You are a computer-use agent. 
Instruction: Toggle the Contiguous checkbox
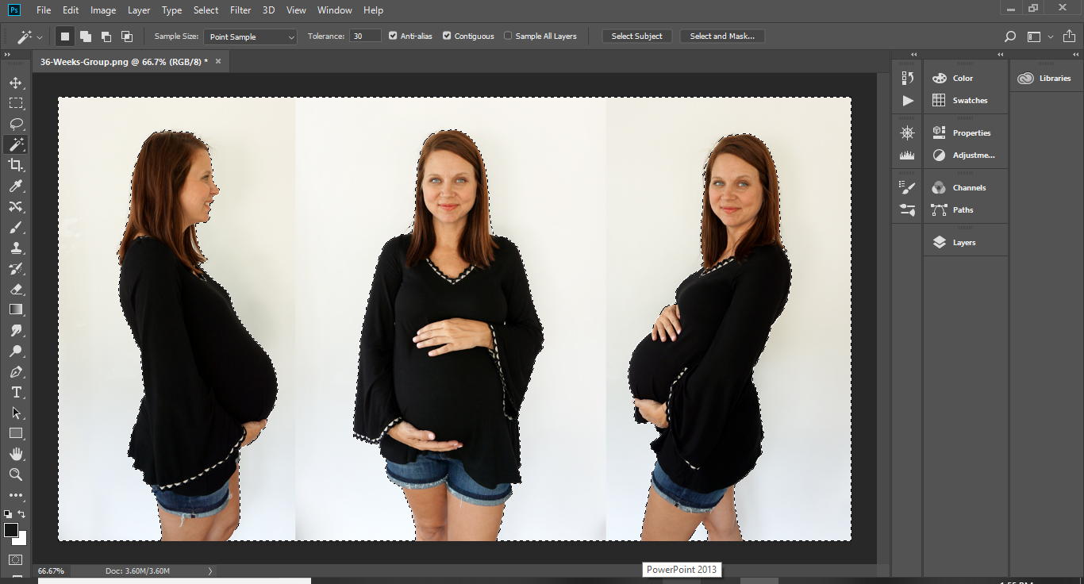[x=447, y=36]
